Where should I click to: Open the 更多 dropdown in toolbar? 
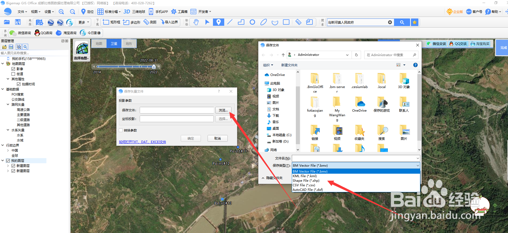pos(84,22)
